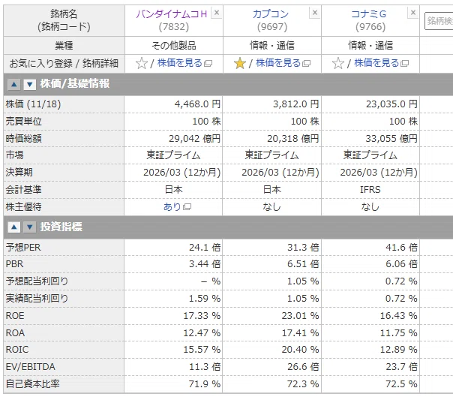Click the stock search input field
The height and width of the screenshot is (397, 453).
[x=439, y=21]
